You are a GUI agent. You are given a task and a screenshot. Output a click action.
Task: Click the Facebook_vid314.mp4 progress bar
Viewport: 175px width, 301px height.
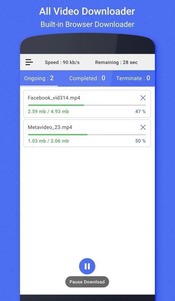(87, 105)
